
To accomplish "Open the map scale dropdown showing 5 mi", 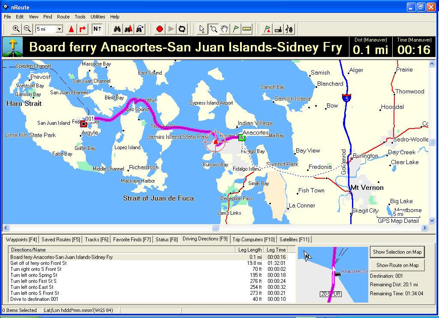I will (x=59, y=29).
